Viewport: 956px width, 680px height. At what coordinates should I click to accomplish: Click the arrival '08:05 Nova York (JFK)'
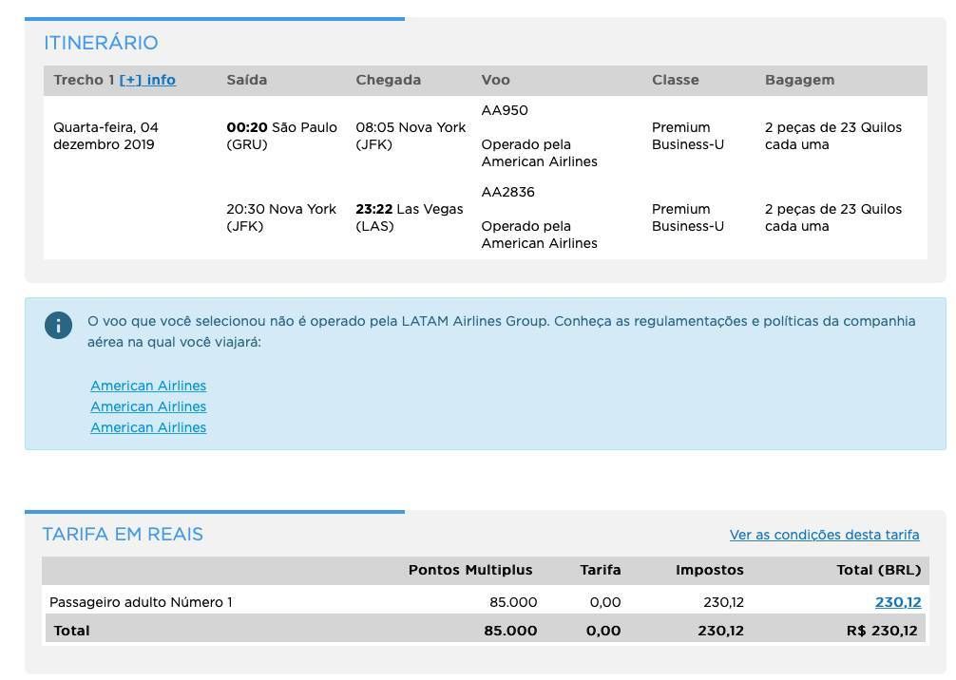tap(411, 136)
